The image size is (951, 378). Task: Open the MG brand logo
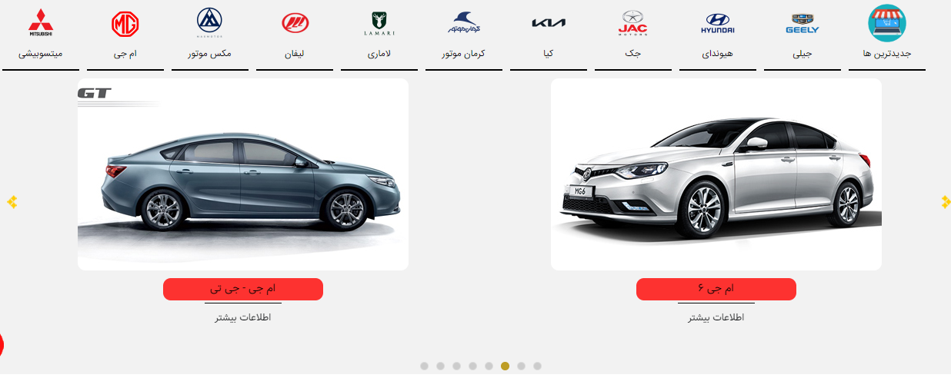[125, 25]
